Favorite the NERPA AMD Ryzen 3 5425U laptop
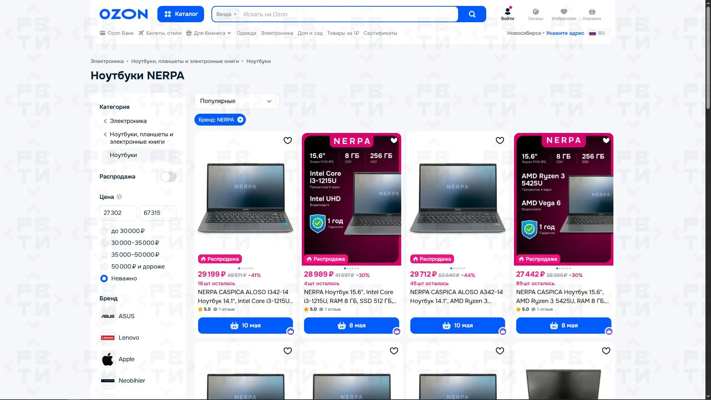 pyautogui.click(x=606, y=140)
